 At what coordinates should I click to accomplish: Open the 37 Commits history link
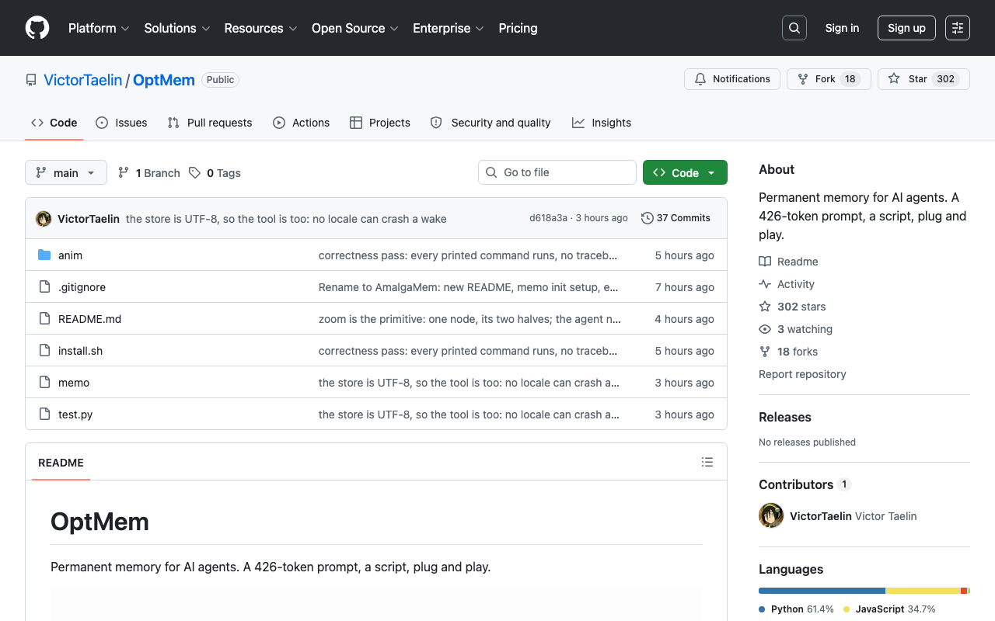coord(676,218)
